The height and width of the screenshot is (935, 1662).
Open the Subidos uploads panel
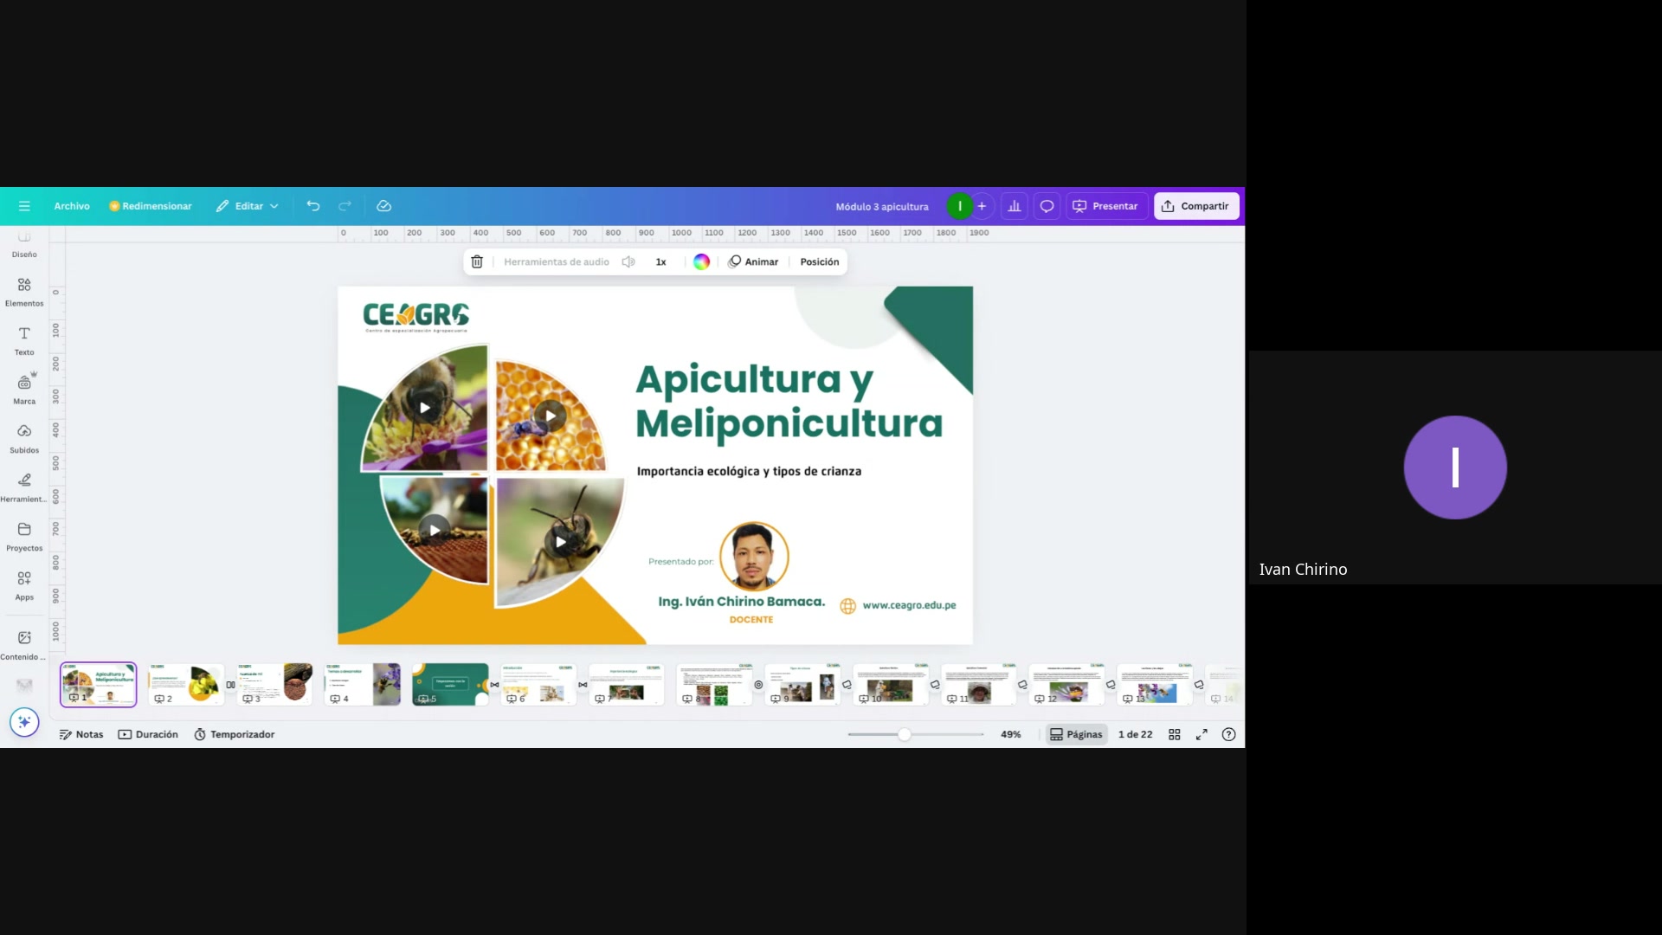click(x=24, y=438)
